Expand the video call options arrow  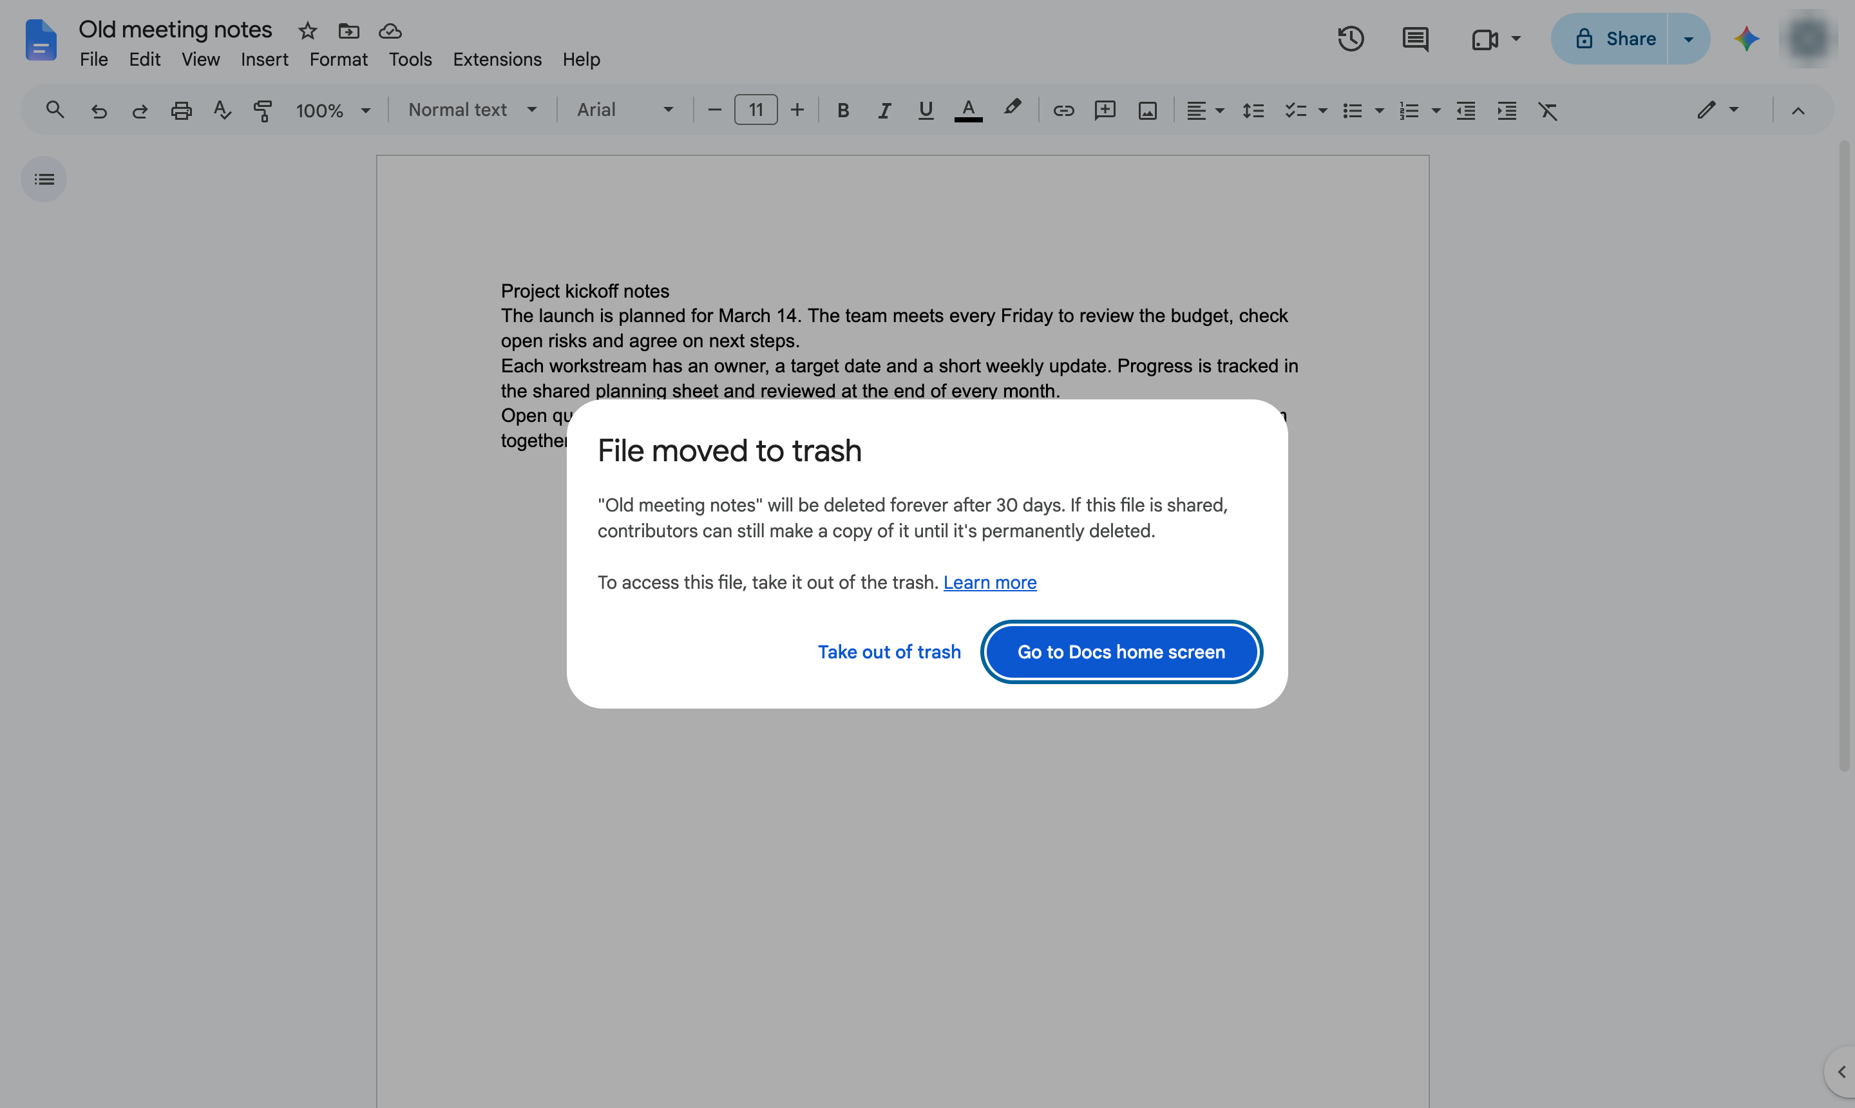tap(1516, 39)
